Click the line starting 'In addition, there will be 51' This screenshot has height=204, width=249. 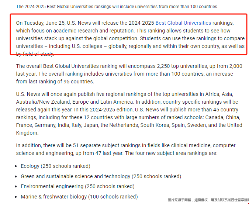(x=126, y=145)
